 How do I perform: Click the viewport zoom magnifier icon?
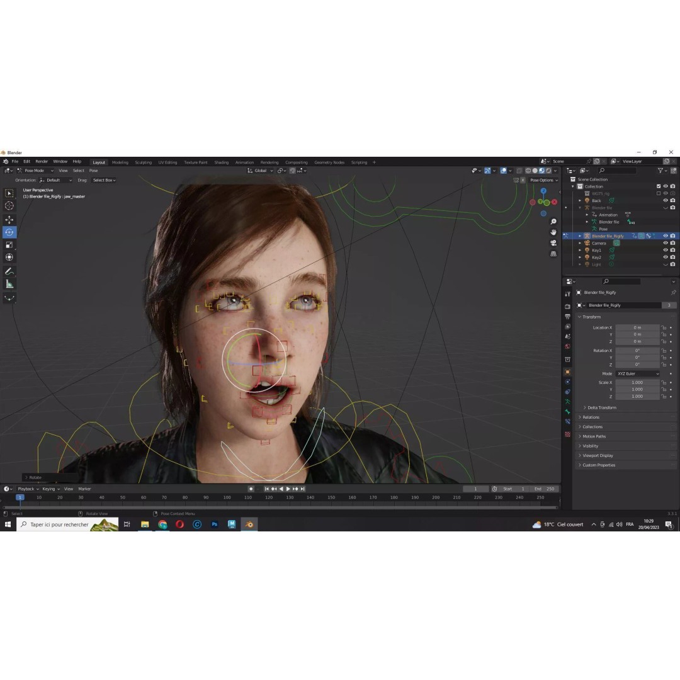[553, 222]
